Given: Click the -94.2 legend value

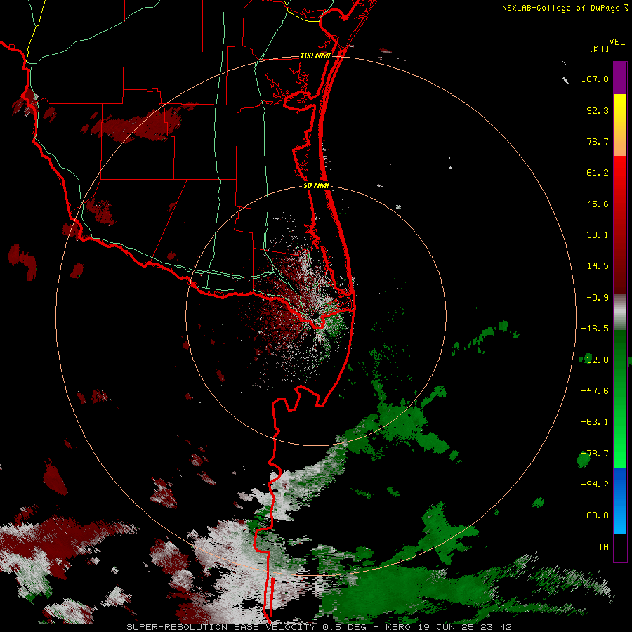Looking at the screenshot, I should tap(595, 484).
